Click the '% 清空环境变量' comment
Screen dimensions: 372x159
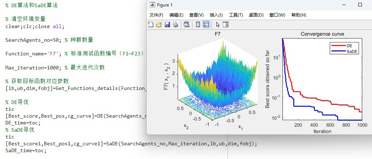[25, 19]
